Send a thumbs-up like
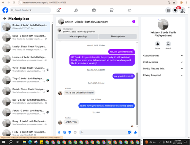This screenshot has height=145, width=190. click(135, 132)
